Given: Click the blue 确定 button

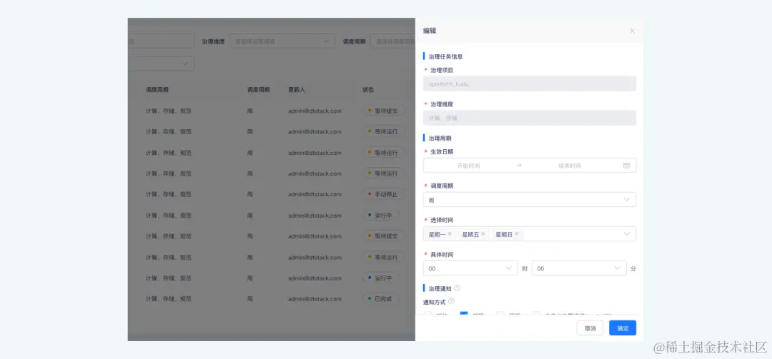Looking at the screenshot, I should (623, 328).
